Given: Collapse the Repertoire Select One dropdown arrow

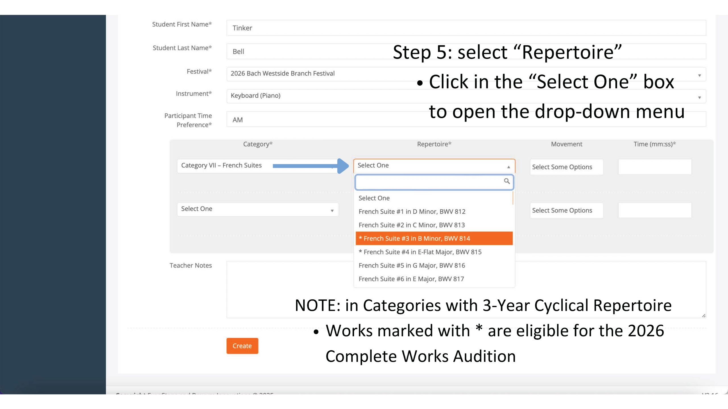Looking at the screenshot, I should (x=508, y=167).
